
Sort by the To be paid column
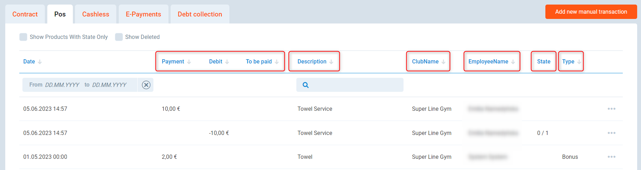259,62
